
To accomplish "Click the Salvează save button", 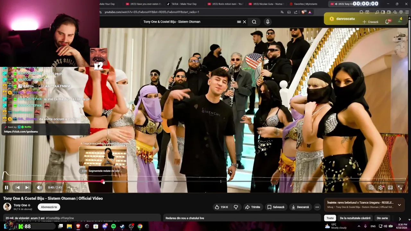I will [276, 207].
